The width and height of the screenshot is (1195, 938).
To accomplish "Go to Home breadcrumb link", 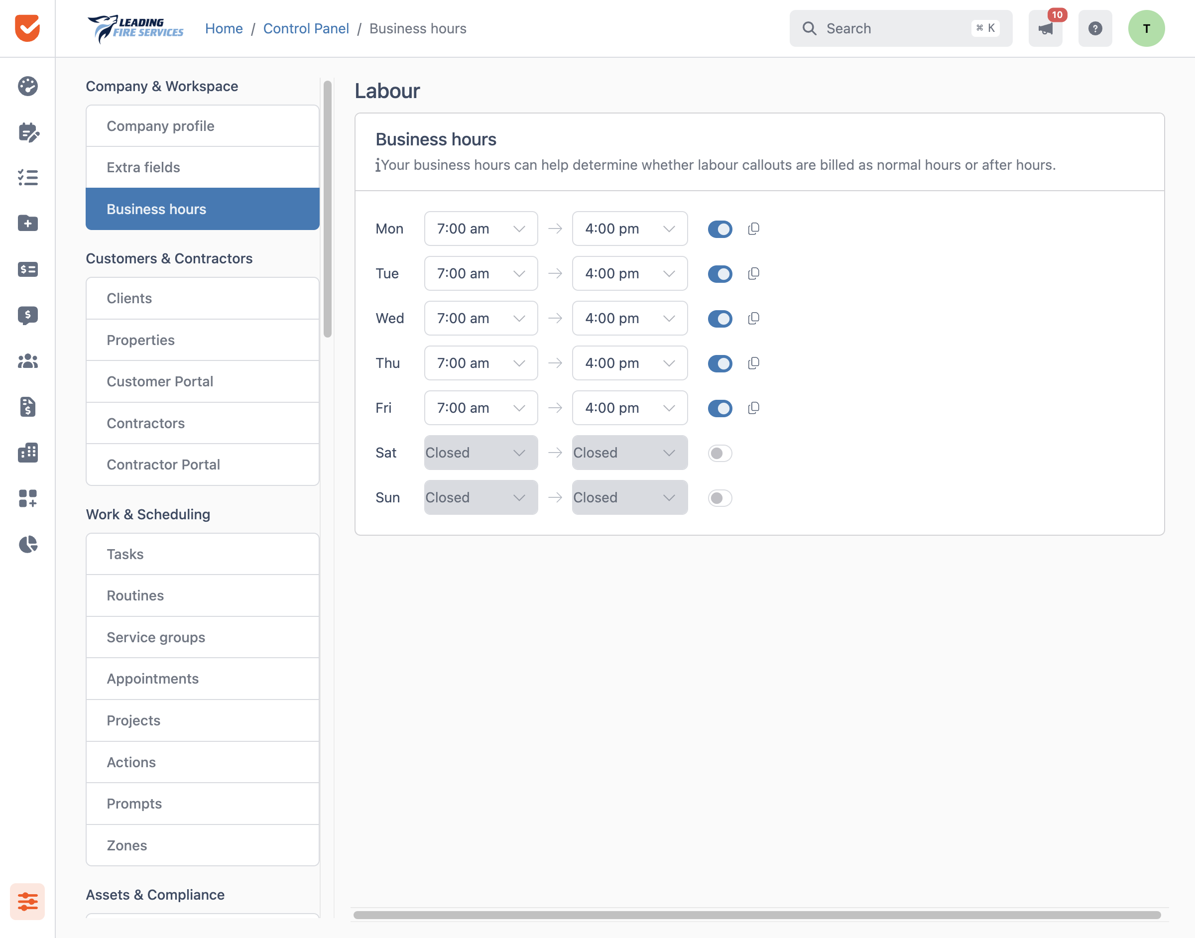I will coord(224,28).
